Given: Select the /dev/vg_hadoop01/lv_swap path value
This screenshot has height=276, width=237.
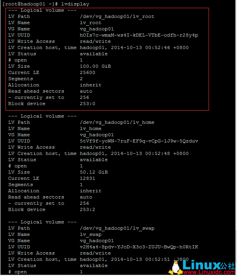Looking at the screenshot, I should (x=117, y=228).
